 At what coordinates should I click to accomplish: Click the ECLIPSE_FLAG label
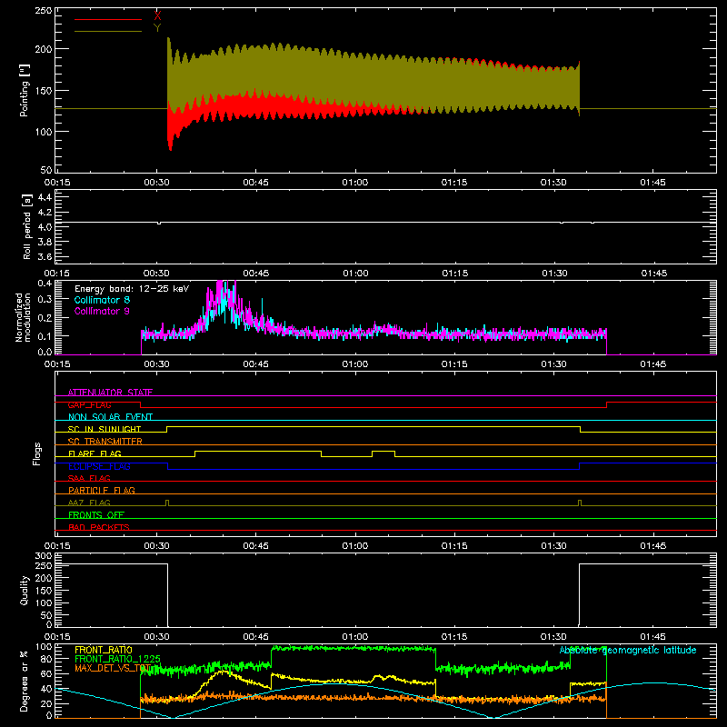(x=99, y=466)
